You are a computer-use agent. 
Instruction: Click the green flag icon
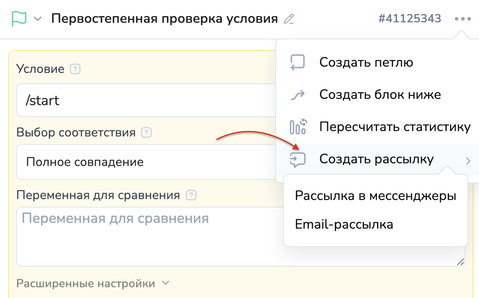[x=19, y=19]
